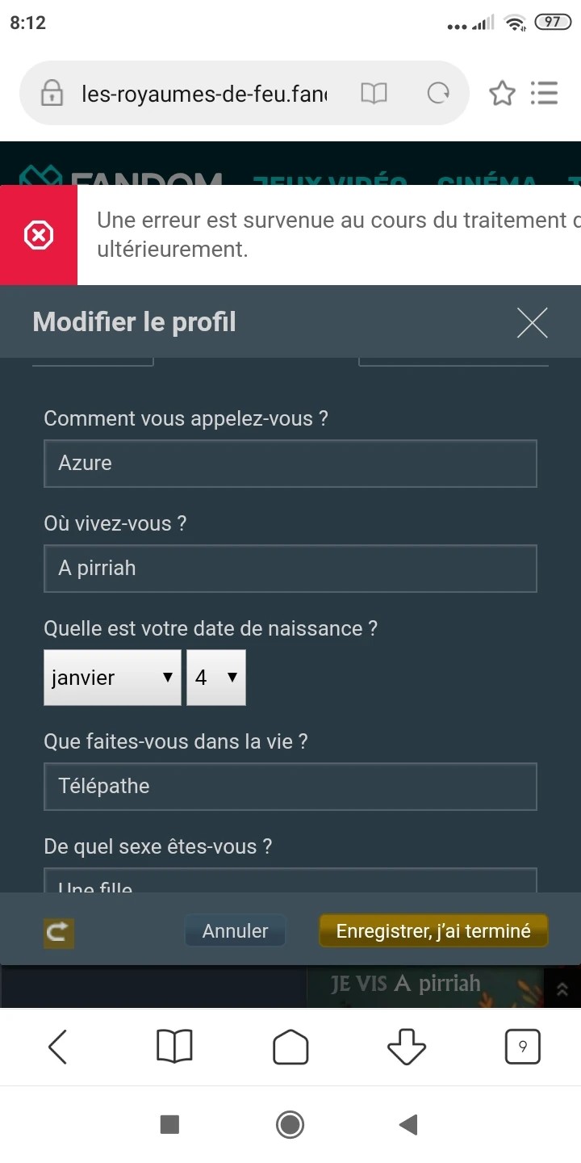Tap the reader mode book icon
The width and height of the screenshot is (581, 1163).
point(374,94)
